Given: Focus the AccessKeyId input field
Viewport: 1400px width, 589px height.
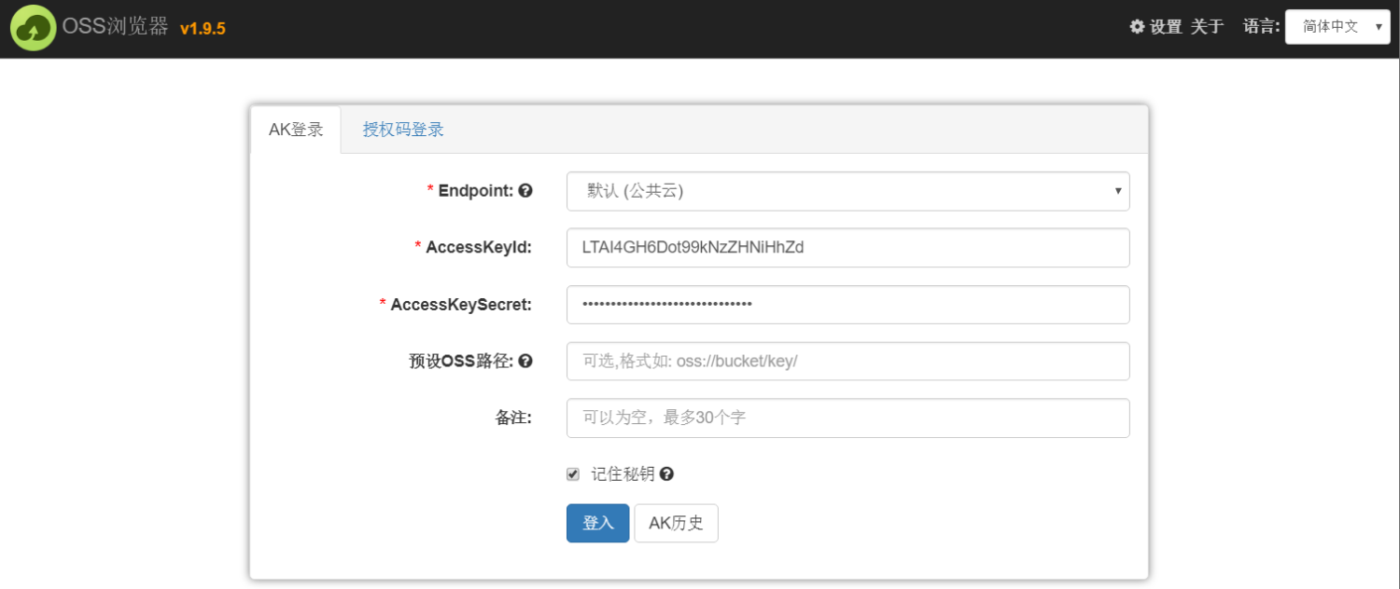Looking at the screenshot, I should 847,248.
